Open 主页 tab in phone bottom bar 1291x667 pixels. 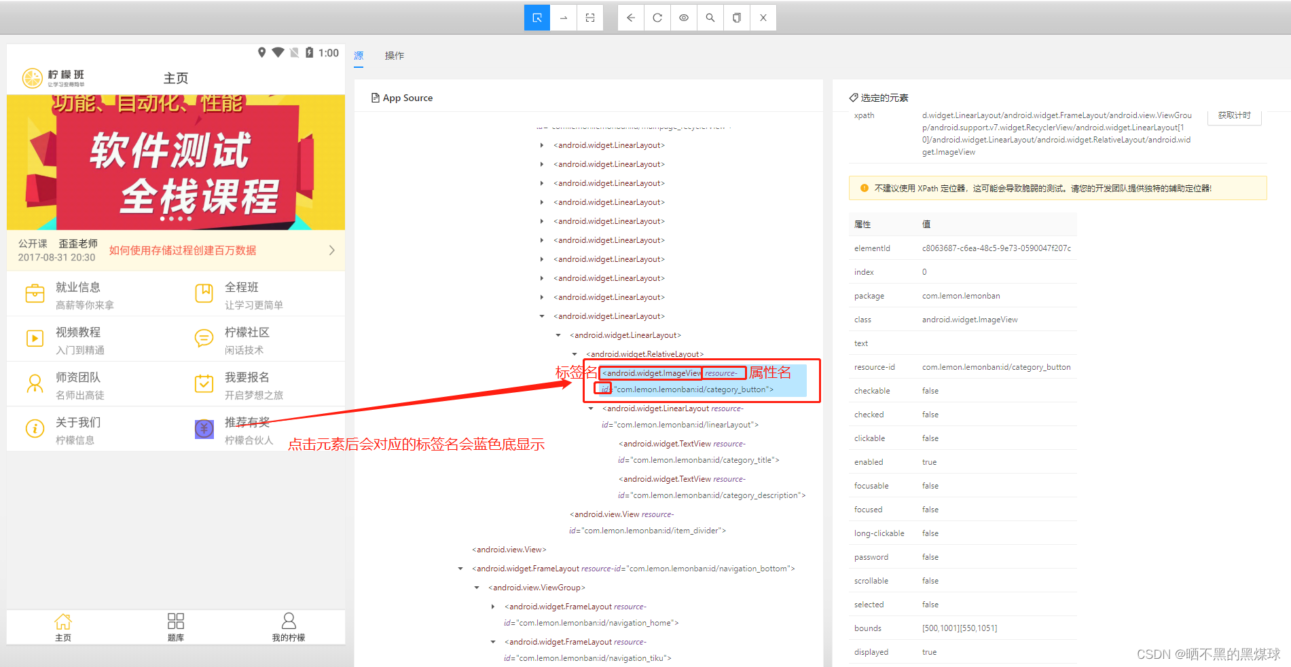63,628
